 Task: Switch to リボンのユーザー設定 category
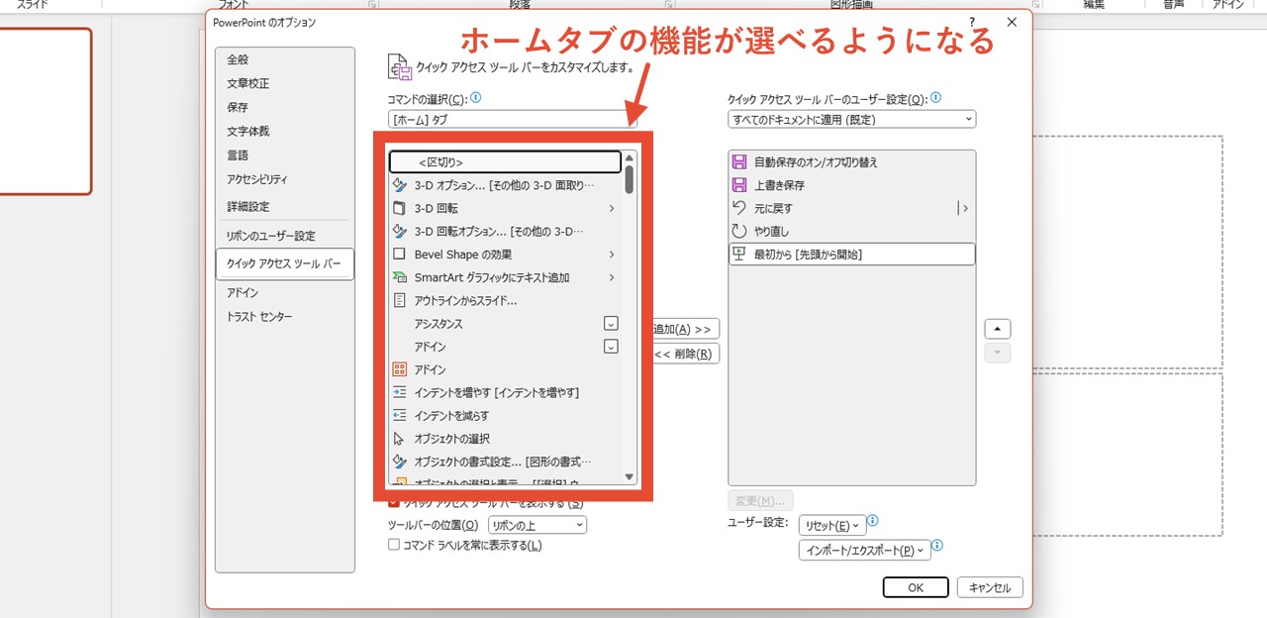click(x=270, y=236)
